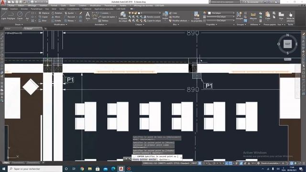Open Microsoft Edge from the taskbar
Viewport: 306px width, 172px height.
[113, 169]
